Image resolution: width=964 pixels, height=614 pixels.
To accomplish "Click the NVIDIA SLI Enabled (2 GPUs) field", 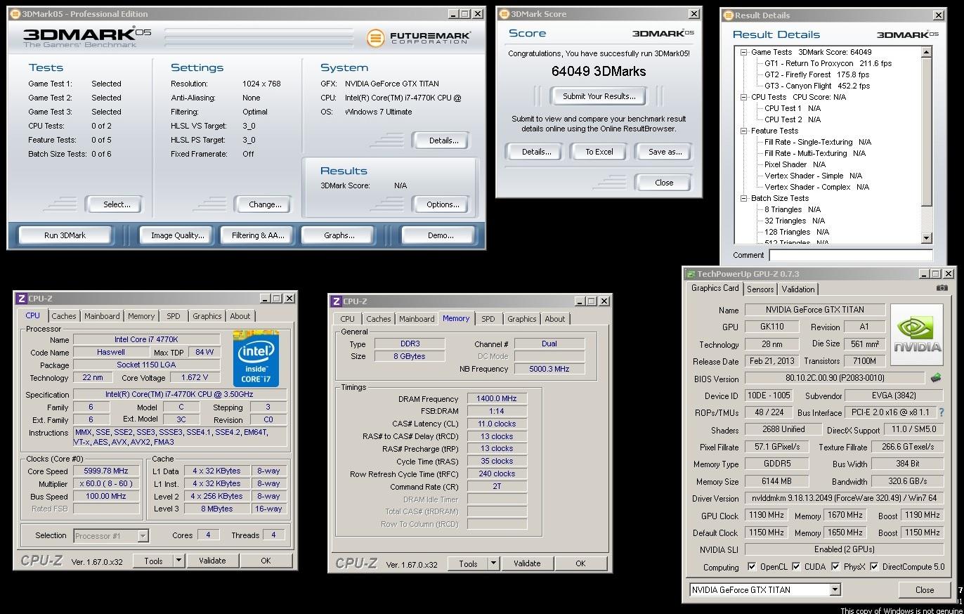I will (844, 549).
